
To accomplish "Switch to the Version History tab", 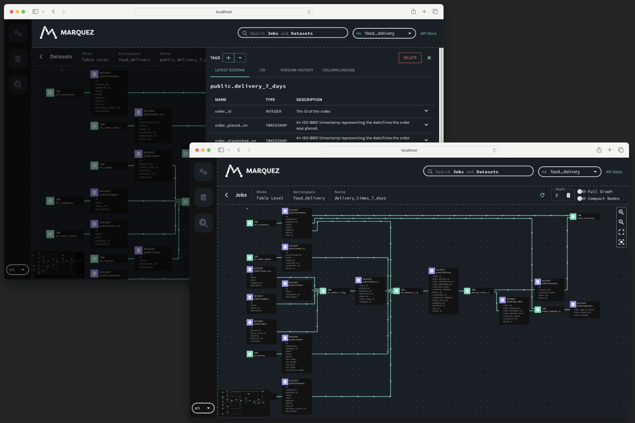I will coord(296,70).
